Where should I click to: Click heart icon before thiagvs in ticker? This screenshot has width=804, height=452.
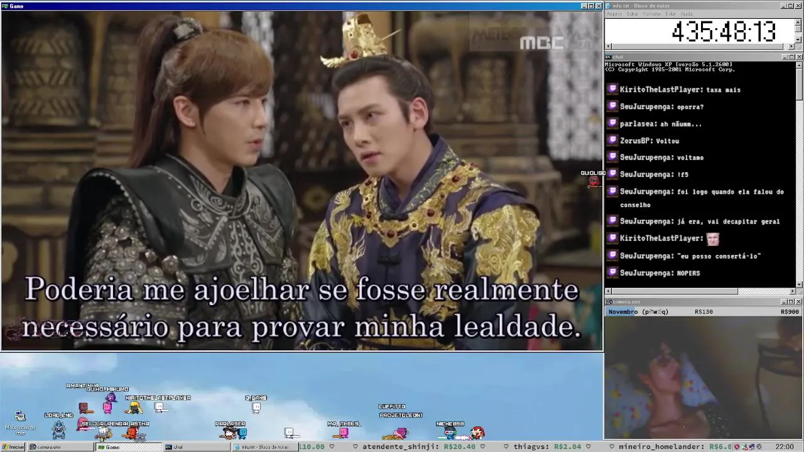tap(508, 447)
